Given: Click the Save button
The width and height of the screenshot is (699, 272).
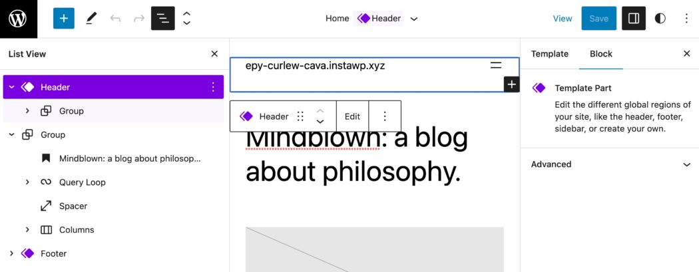Looking at the screenshot, I should point(598,18).
